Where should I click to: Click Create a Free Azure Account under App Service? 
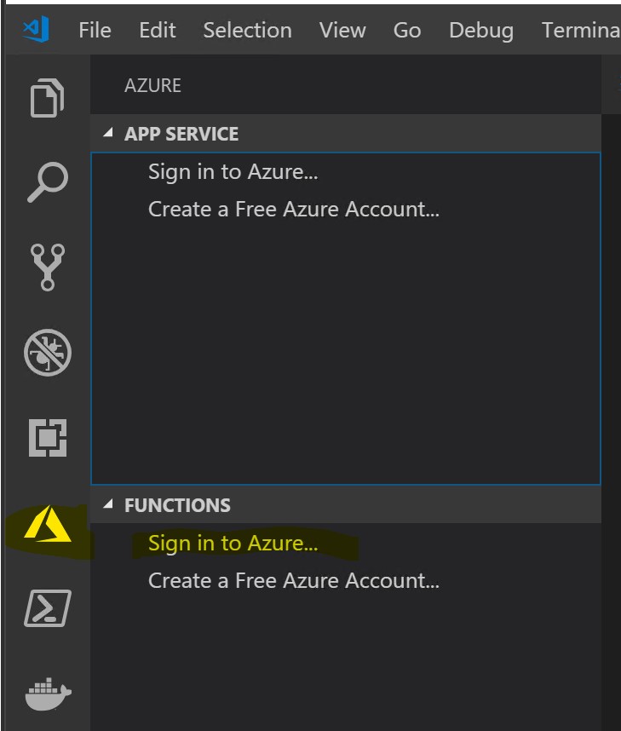tap(294, 209)
